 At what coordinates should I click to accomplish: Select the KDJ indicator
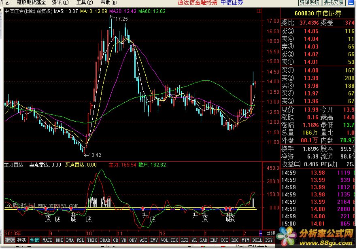pos(214,240)
